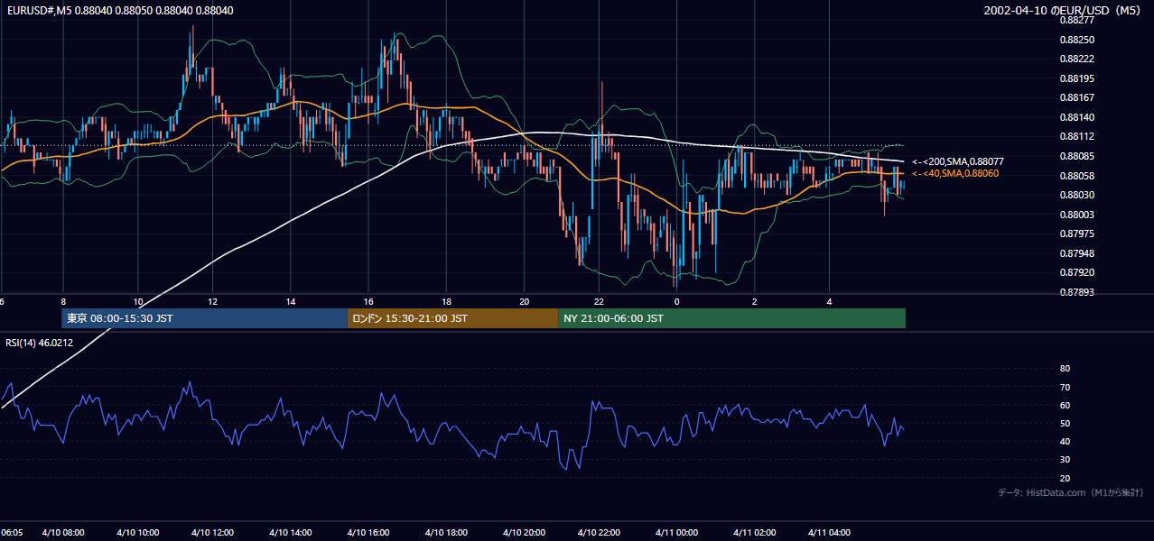
Task: Click the 0.88195 price axis label
Action: [1076, 78]
